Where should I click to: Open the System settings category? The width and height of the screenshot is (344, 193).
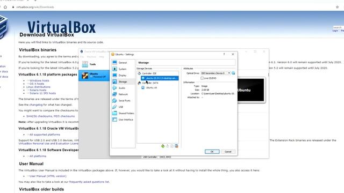[x=123, y=69]
